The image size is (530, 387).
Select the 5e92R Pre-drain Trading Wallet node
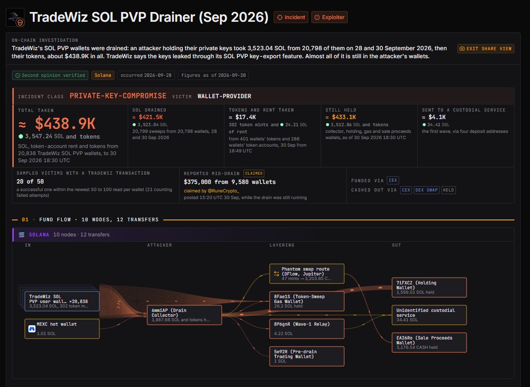(x=307, y=356)
